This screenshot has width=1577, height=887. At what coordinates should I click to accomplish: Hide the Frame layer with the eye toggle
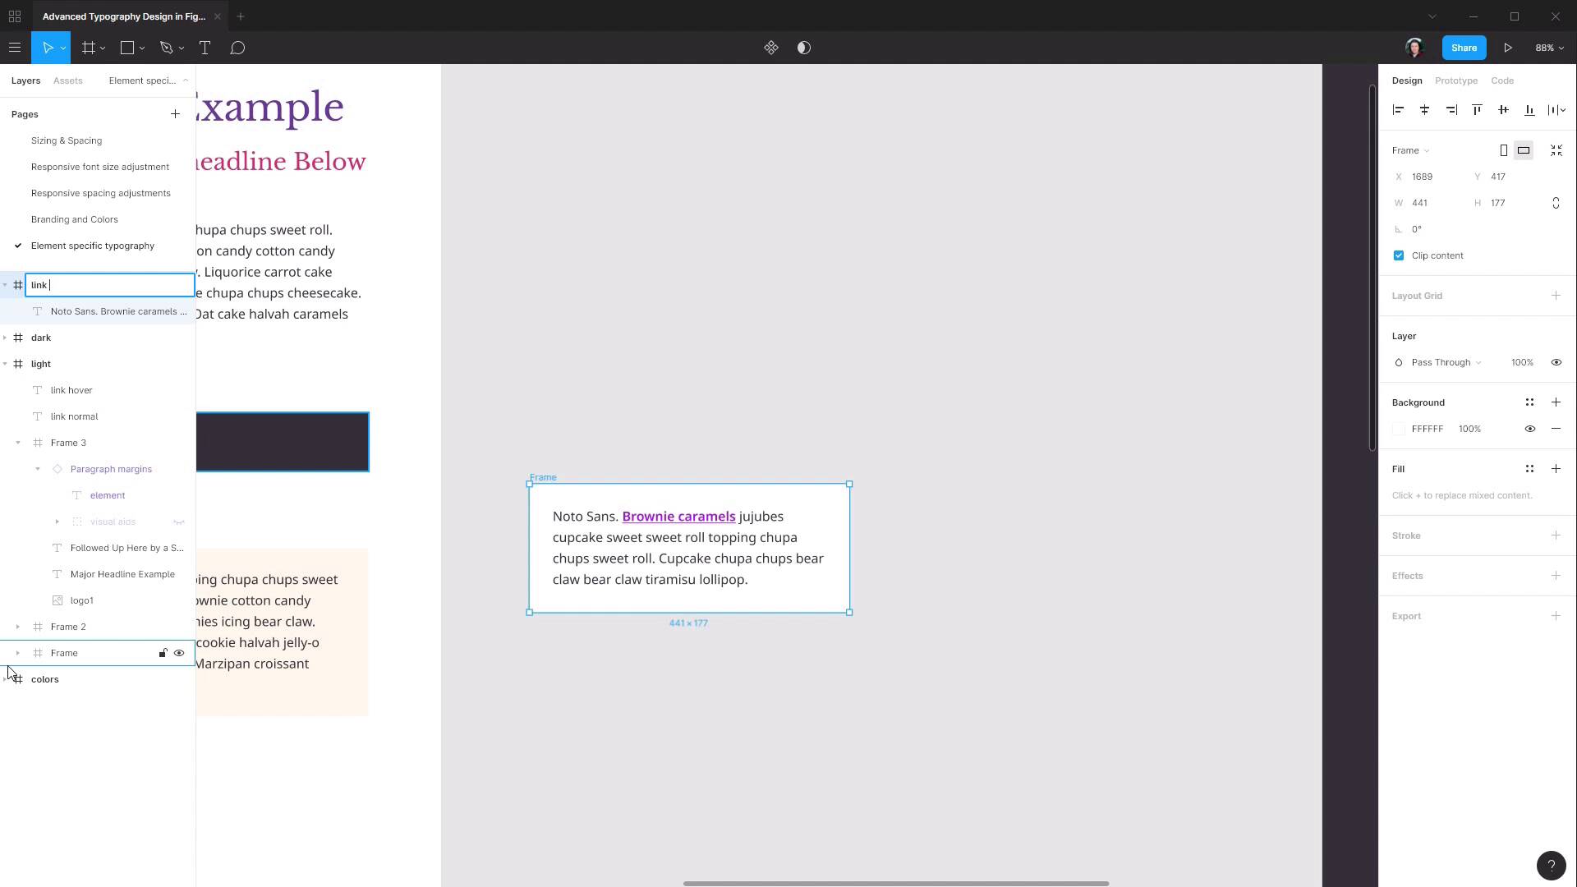pyautogui.click(x=179, y=653)
